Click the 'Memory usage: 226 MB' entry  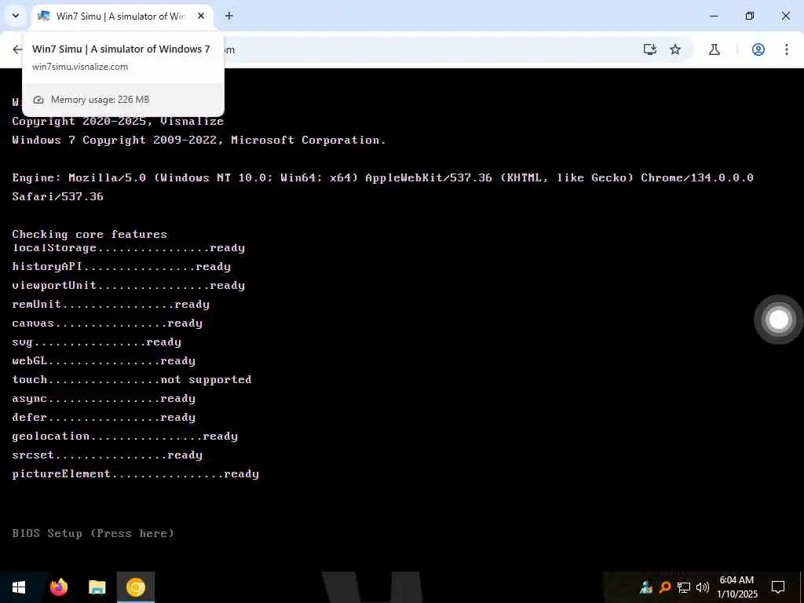(100, 100)
